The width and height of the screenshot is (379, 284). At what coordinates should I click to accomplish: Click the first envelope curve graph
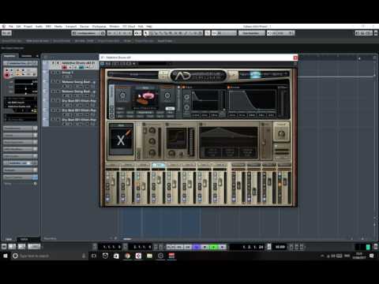(205, 101)
